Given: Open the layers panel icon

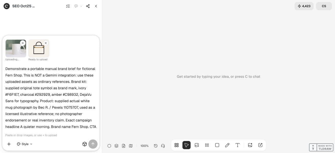Looking at the screenshot, I should [116, 146].
